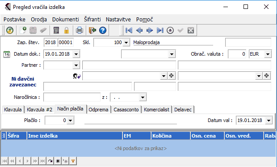Open the Datum dok. date dropdown

click(76, 54)
